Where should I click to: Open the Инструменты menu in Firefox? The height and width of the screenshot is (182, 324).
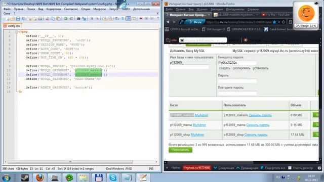tap(235, 9)
